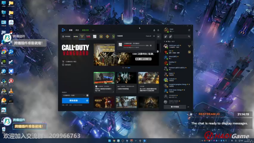
Task: Open the All Games grid button
Action: 66,37
